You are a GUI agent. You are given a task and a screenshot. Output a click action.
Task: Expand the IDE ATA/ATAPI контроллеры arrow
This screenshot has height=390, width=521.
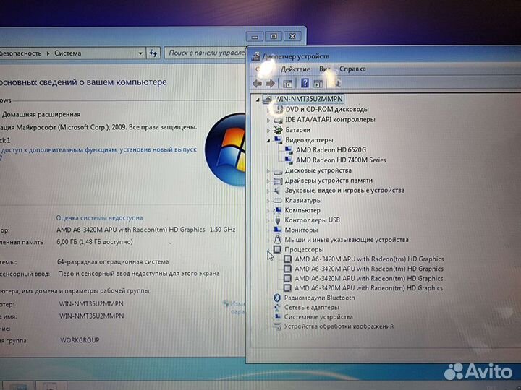(x=268, y=120)
